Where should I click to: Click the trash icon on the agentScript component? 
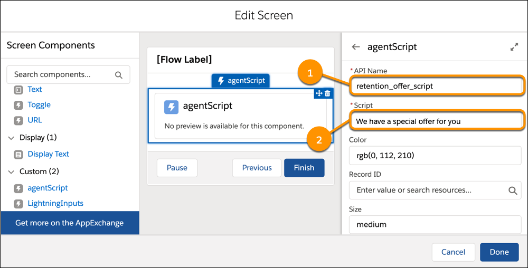click(328, 93)
